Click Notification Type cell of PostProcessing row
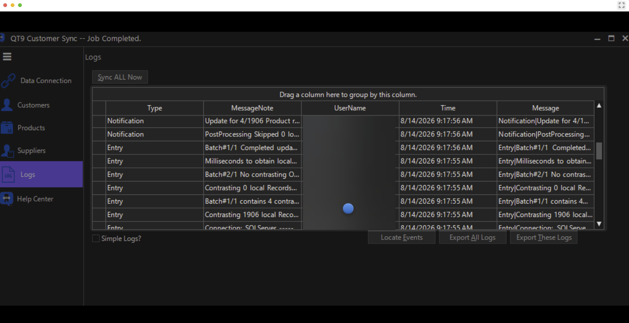 [154, 134]
